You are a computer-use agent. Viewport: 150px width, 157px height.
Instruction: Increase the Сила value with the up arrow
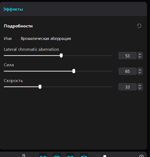coord(140,70)
